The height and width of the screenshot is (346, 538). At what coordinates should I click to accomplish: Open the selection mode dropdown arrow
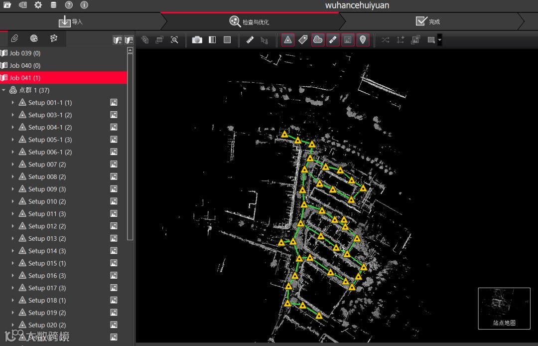tap(439, 40)
